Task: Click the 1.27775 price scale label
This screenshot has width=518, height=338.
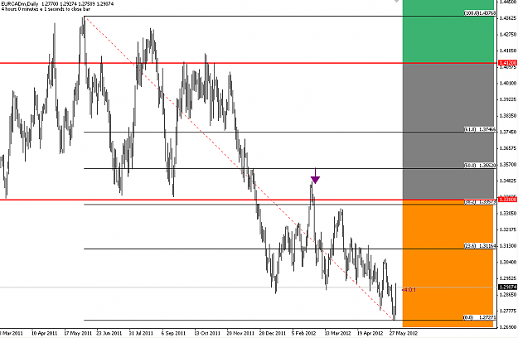Action: pos(508,311)
